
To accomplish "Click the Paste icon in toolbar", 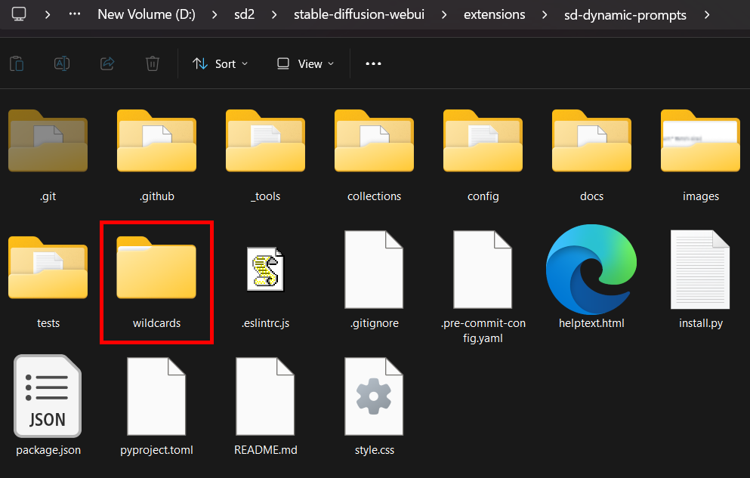I will (17, 63).
